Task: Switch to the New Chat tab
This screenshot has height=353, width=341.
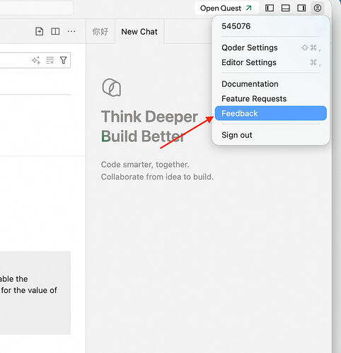Action: [x=139, y=32]
